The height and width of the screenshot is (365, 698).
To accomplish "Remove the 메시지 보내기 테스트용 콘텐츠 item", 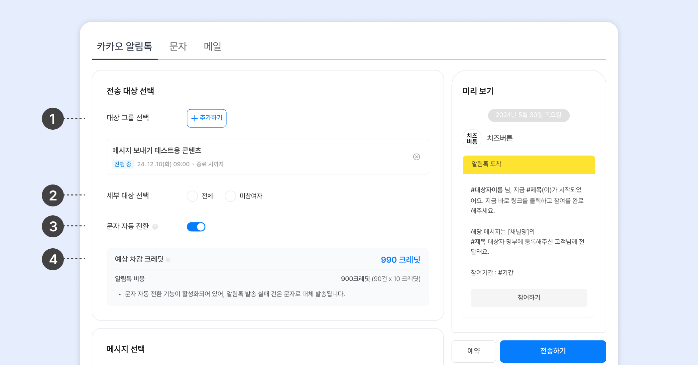I will tap(416, 157).
